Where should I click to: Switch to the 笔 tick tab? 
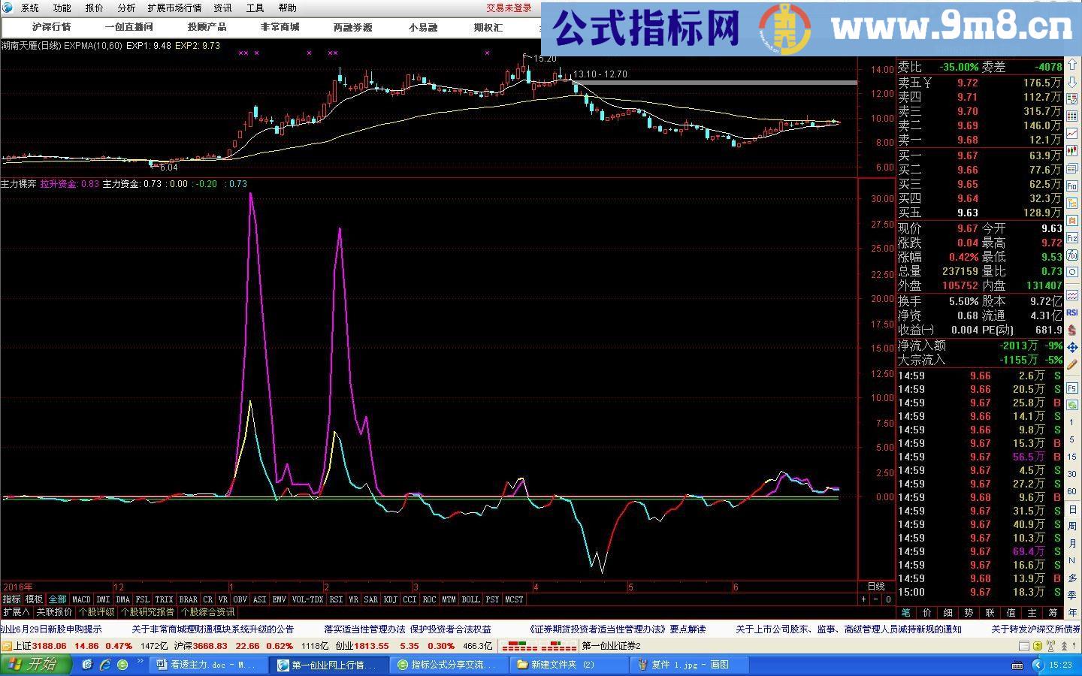(x=906, y=613)
